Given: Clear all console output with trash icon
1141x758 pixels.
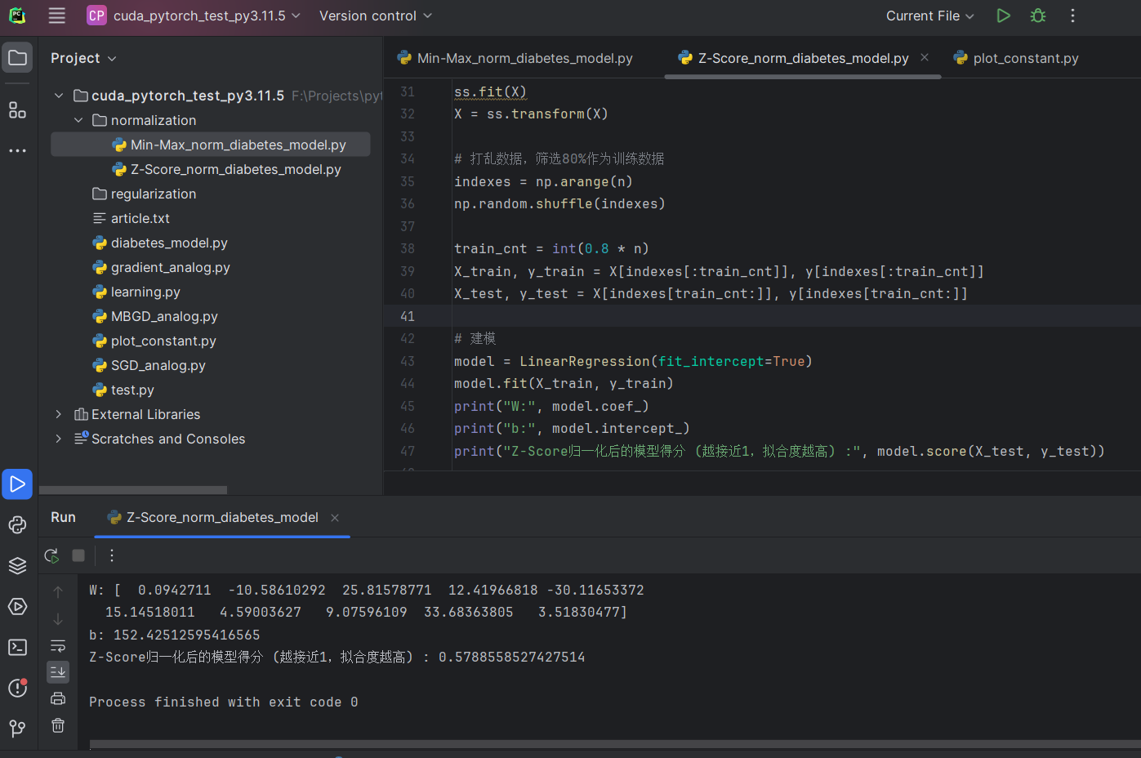Looking at the screenshot, I should pyautogui.click(x=58, y=725).
